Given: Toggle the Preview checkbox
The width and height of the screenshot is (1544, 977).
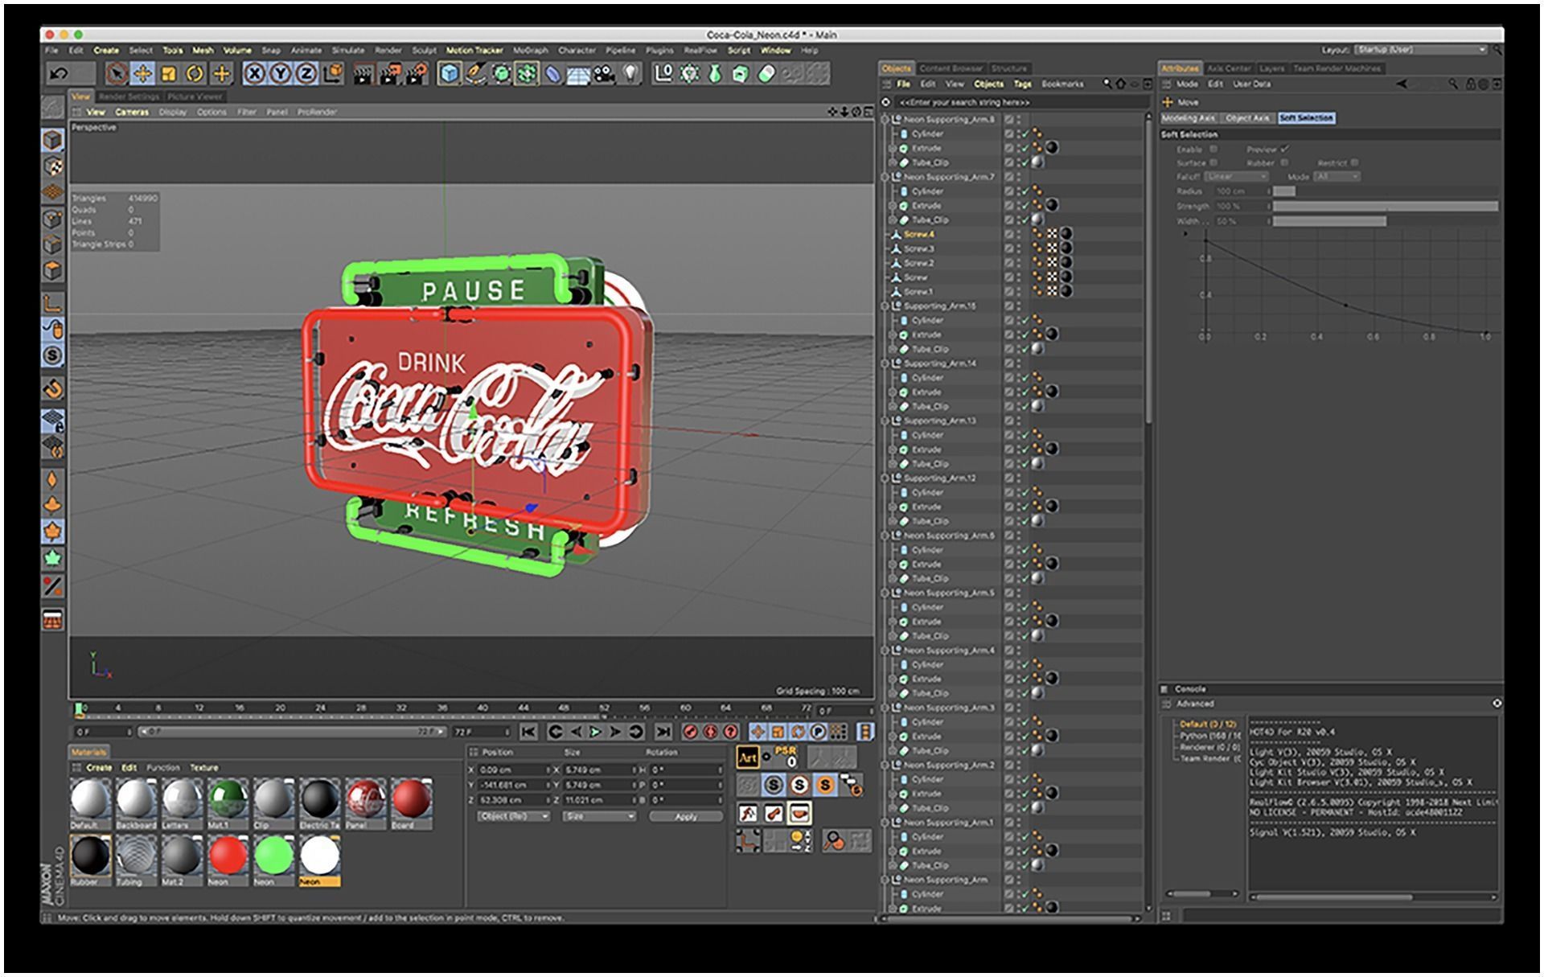Looking at the screenshot, I should pos(1285,149).
